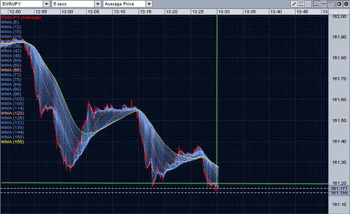Click the WMA (42) legend entry
This screenshot has height=214, width=350.
pyautogui.click(x=11, y=51)
